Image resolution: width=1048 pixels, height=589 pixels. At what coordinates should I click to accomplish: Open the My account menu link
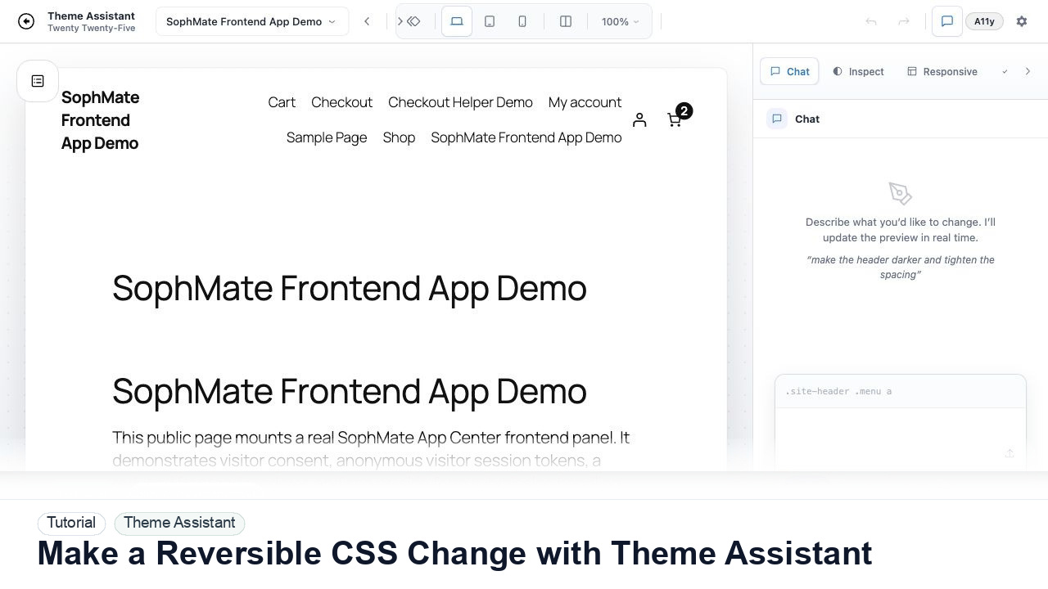[585, 102]
